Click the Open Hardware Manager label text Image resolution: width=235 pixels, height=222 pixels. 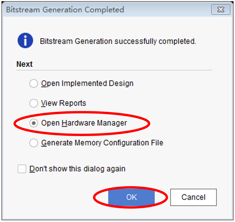84,123
